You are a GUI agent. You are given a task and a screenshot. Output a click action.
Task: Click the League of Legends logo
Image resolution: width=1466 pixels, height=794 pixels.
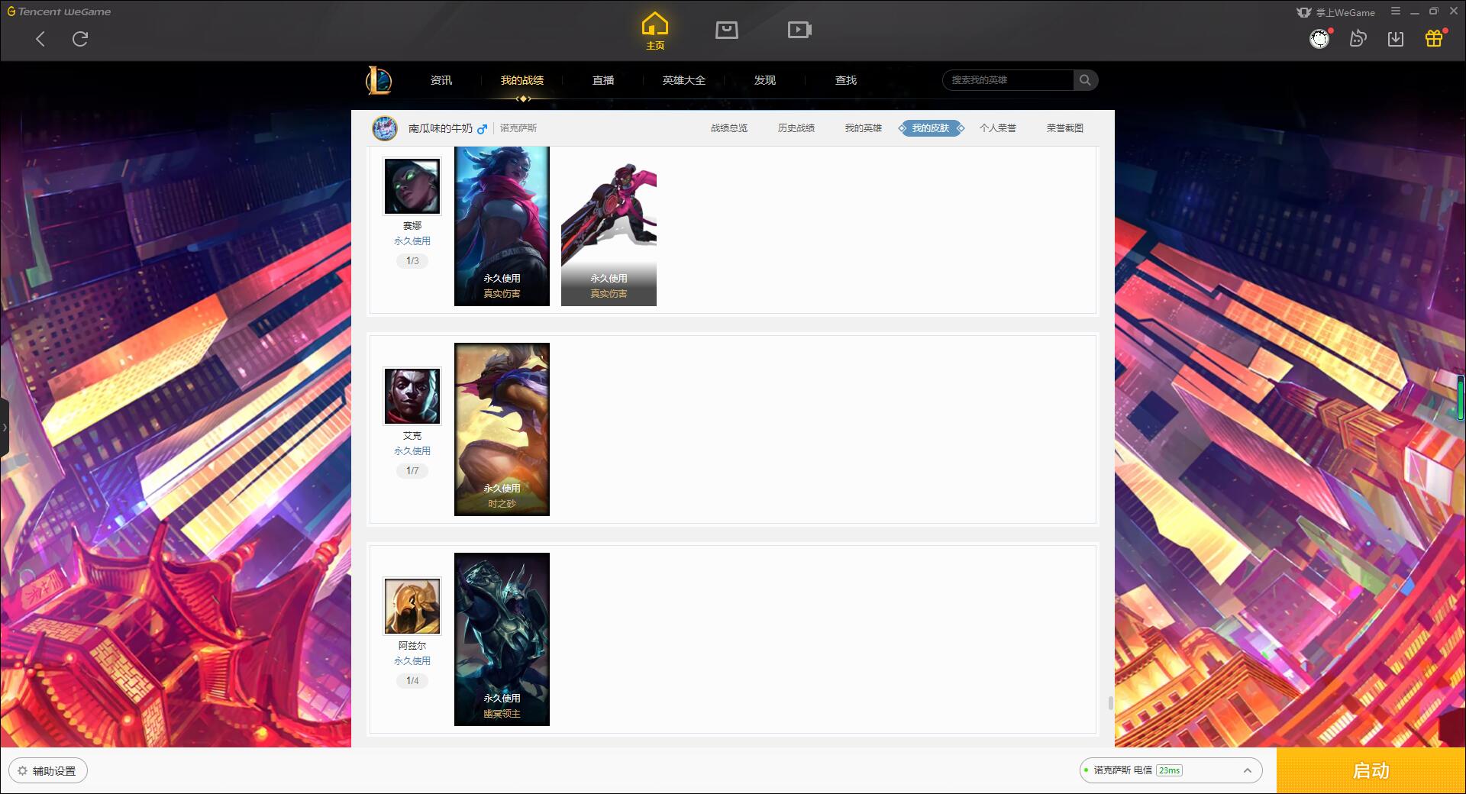coord(379,80)
